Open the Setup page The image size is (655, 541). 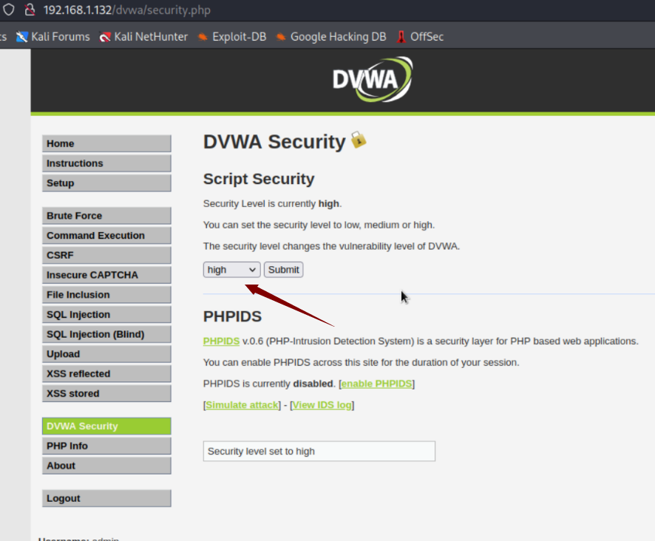point(106,183)
